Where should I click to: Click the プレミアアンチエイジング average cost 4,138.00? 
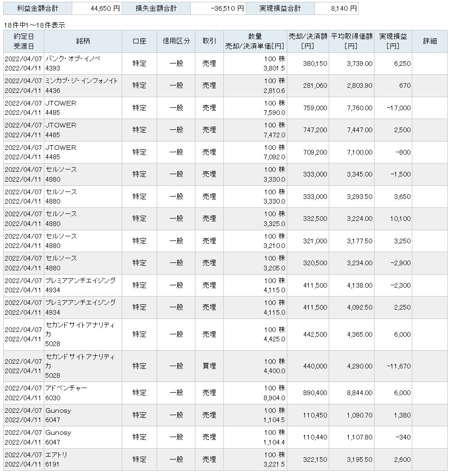tap(360, 285)
